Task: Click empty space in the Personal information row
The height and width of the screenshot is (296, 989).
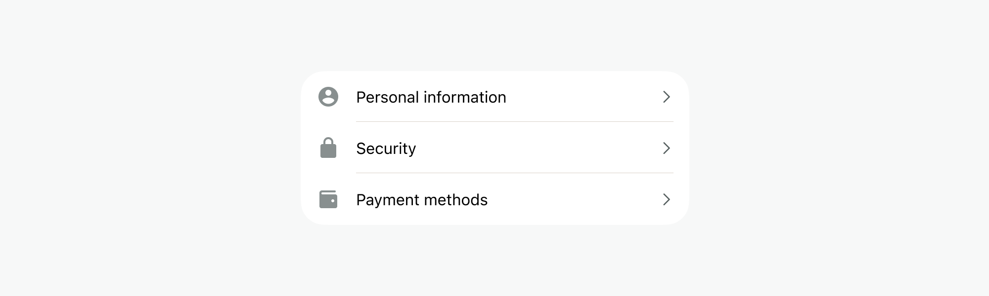Action: click(x=584, y=97)
